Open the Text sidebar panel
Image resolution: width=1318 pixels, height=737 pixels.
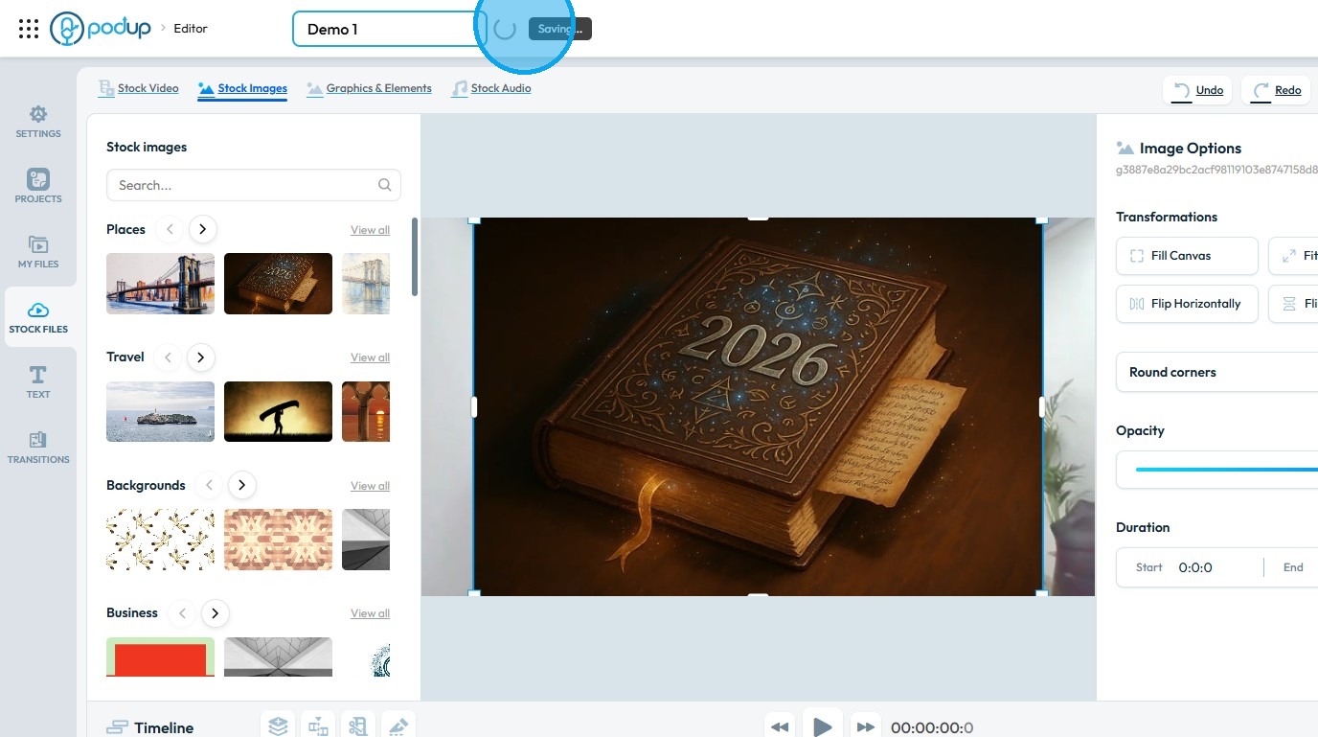pos(38,382)
